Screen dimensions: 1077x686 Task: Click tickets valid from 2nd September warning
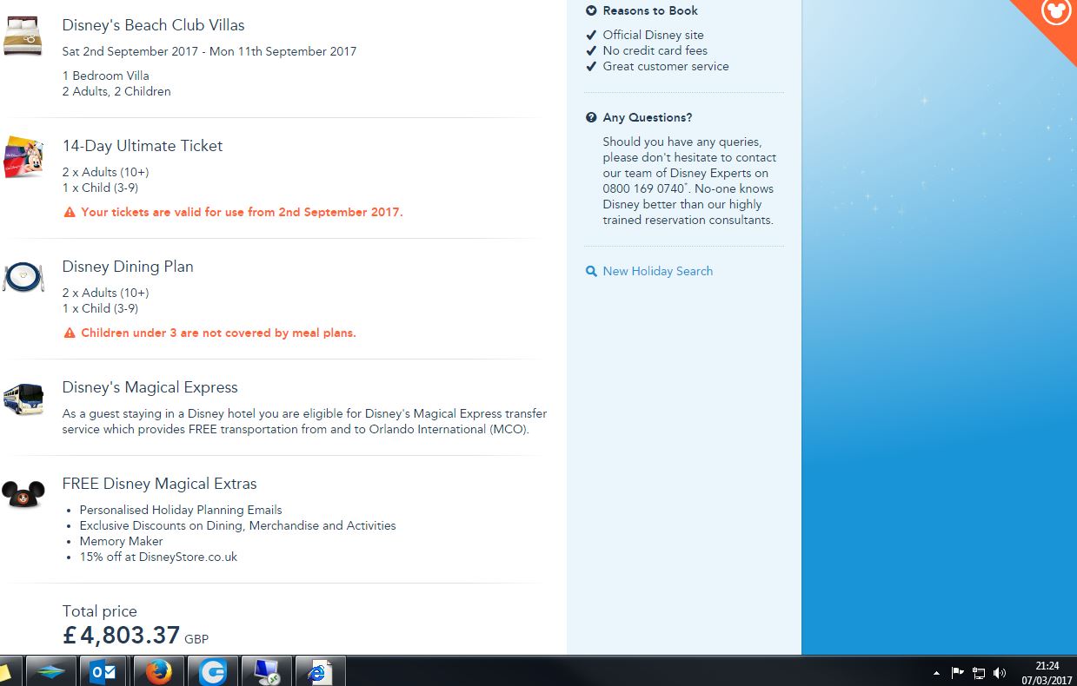242,212
